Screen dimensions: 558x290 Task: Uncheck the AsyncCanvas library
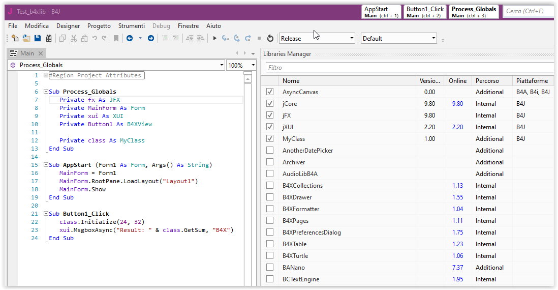(270, 92)
